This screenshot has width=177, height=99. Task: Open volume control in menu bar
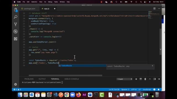[x=121, y=2]
